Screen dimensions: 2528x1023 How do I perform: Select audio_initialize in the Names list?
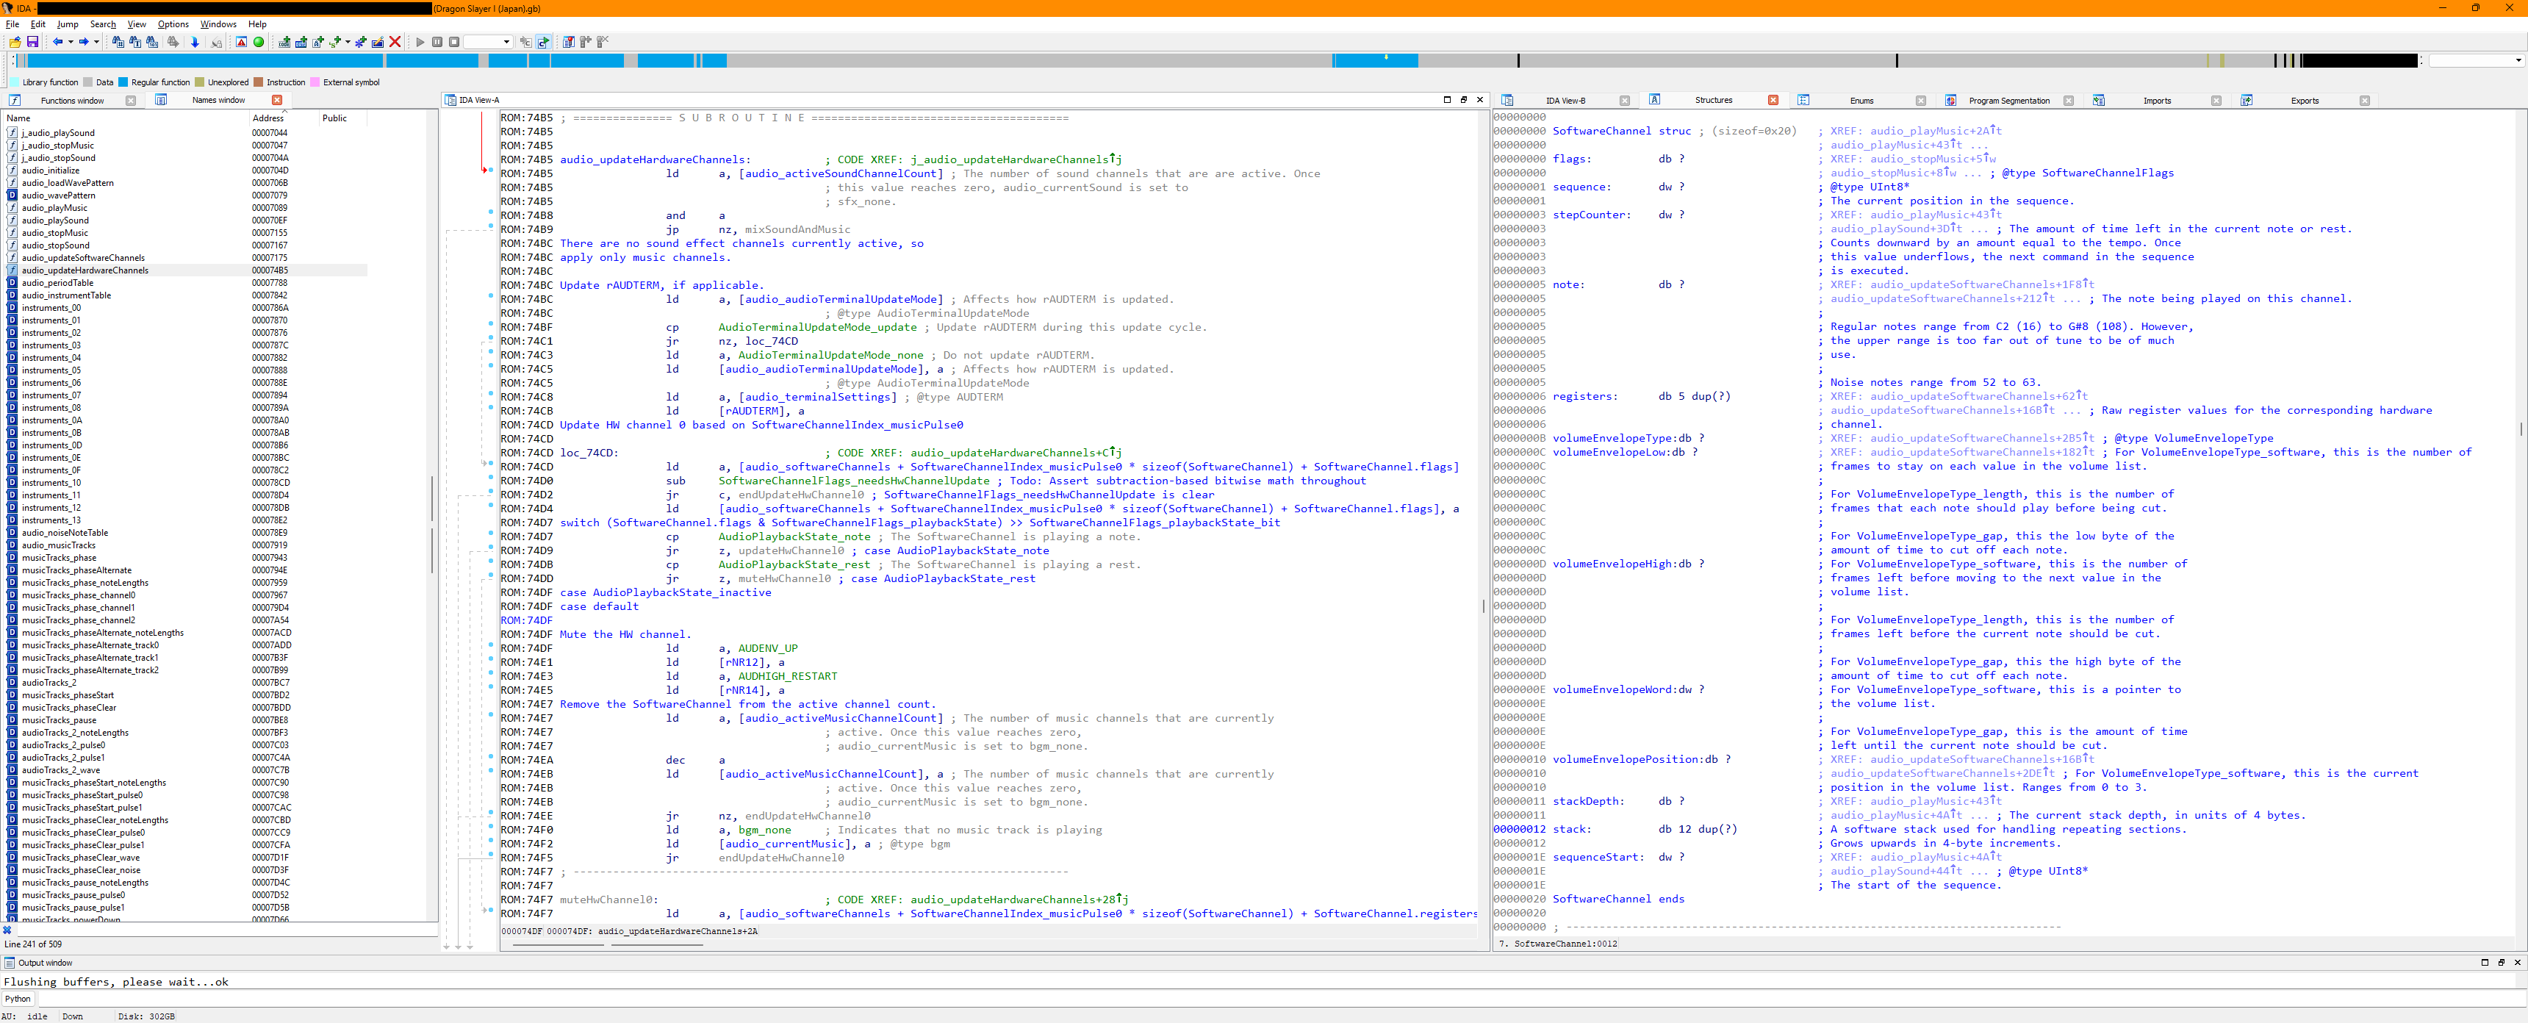coord(51,170)
